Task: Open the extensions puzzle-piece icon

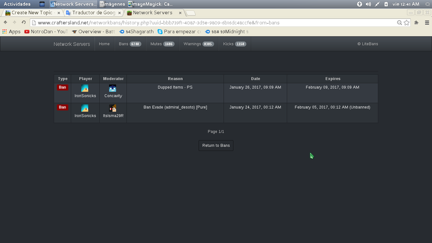Action: [416, 22]
